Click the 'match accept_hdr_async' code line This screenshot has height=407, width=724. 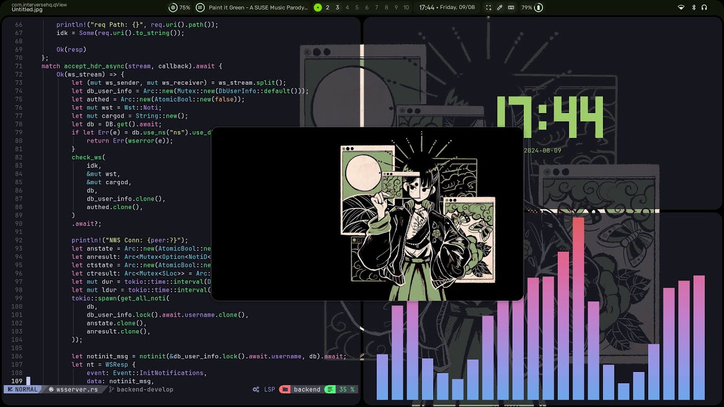[x=132, y=66]
